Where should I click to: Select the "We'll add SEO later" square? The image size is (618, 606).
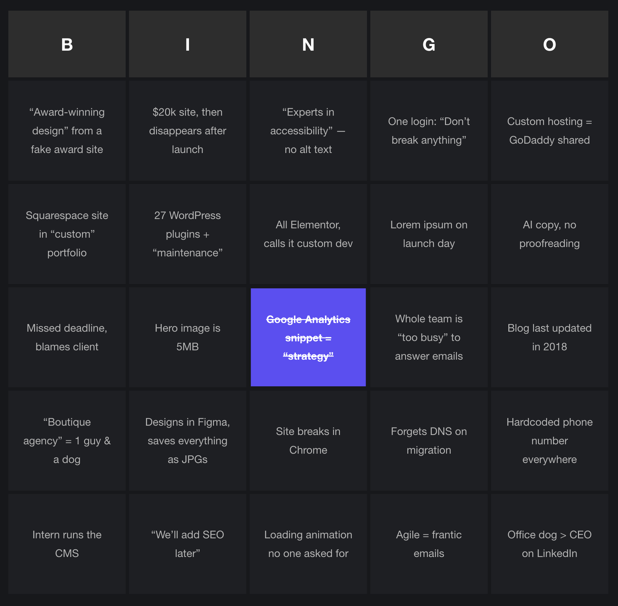[x=187, y=544]
